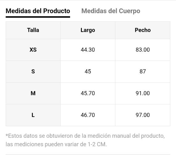Click the black underline beneath active tab
The height and width of the screenshot is (155, 176).
click(x=38, y=17)
